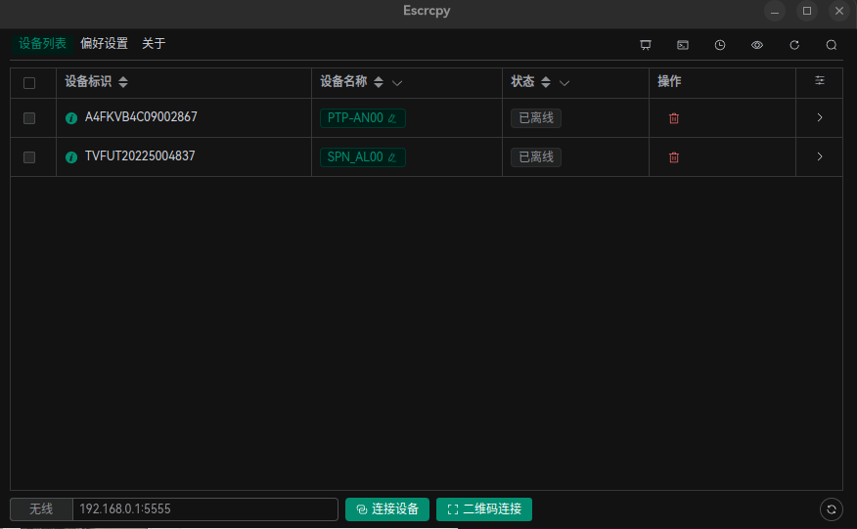Delete device TVFUT20225004837 via trash icon

[674, 157]
